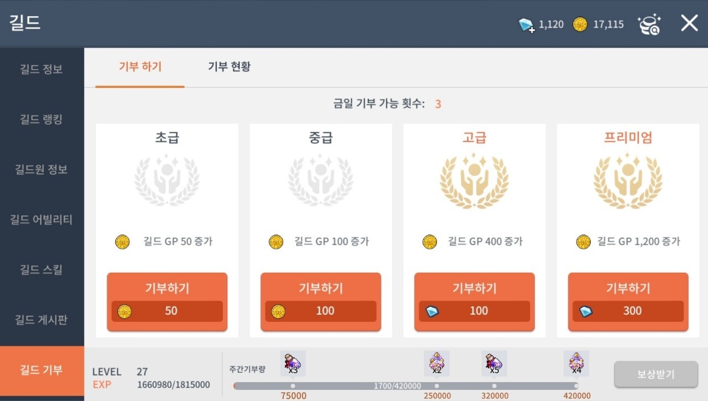Click the weekly donation progress bar
The image size is (708, 401).
(406, 386)
